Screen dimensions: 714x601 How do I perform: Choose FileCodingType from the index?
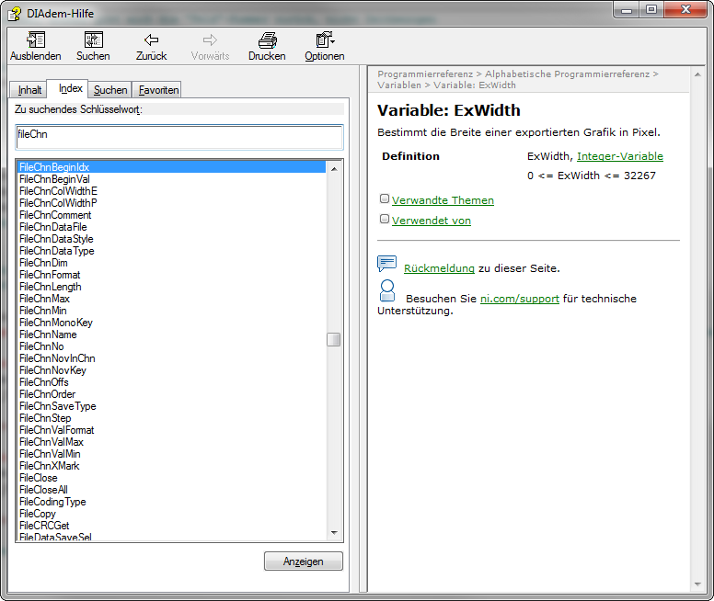tap(52, 502)
